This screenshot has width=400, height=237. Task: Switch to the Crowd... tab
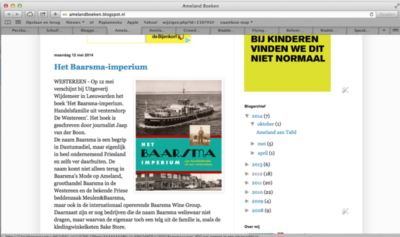(x=192, y=30)
